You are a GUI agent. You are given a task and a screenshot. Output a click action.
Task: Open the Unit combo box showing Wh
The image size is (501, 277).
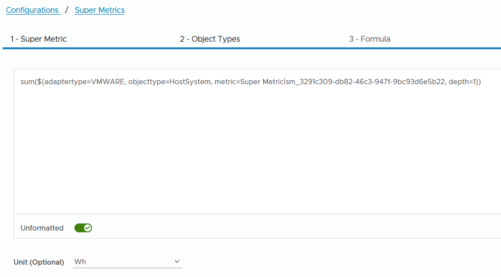(127, 262)
